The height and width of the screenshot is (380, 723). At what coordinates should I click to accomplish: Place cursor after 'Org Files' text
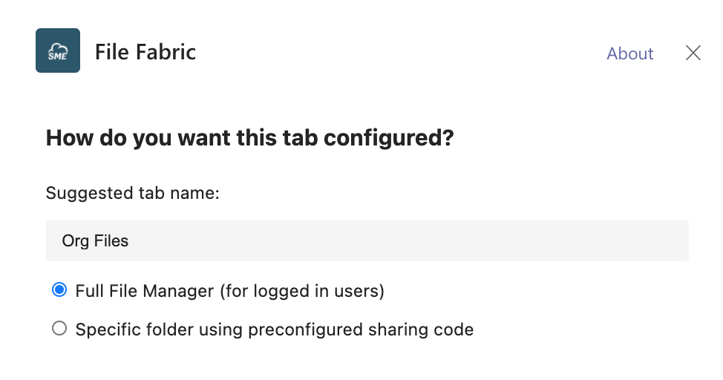point(131,241)
